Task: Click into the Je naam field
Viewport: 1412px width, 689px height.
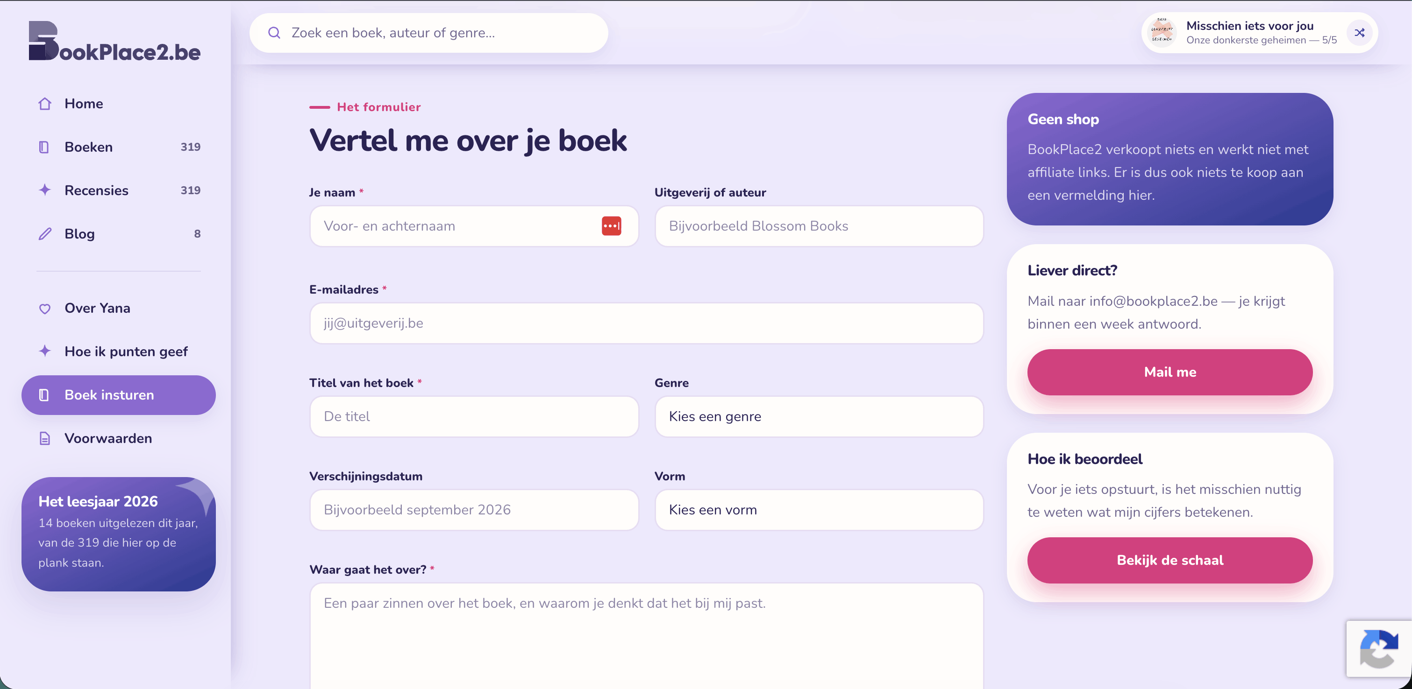Action: [x=474, y=225]
